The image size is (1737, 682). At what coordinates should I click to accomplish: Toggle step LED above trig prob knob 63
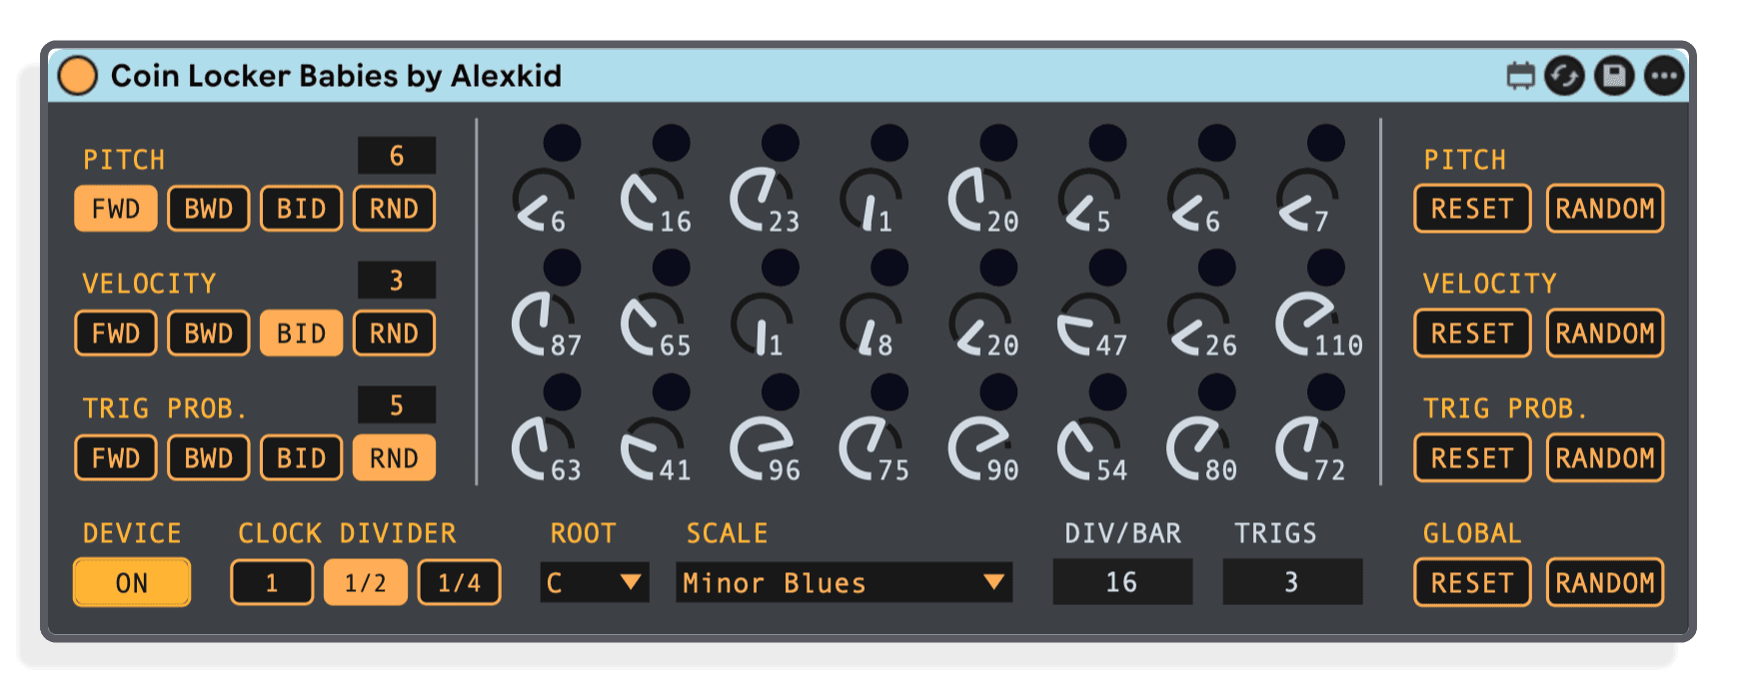click(562, 392)
